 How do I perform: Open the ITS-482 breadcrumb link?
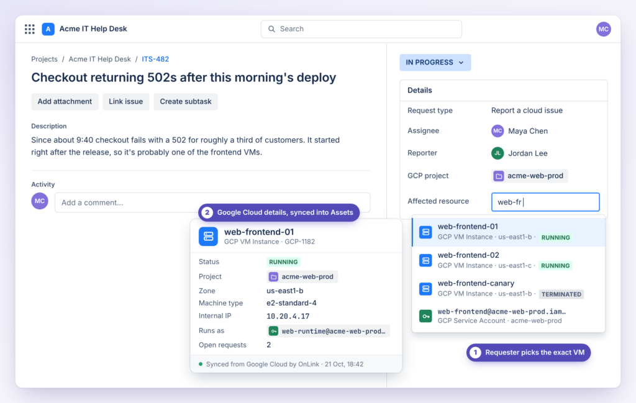(x=155, y=59)
